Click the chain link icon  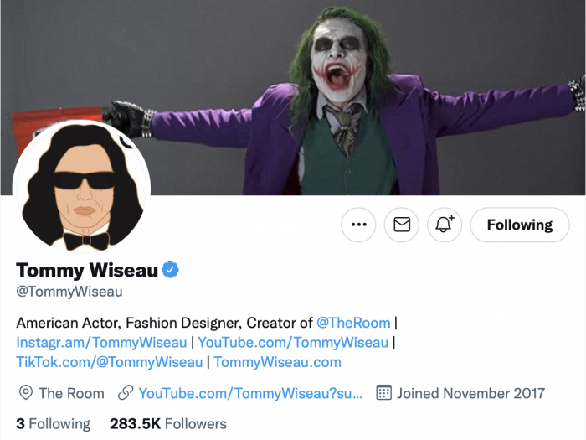(126, 393)
